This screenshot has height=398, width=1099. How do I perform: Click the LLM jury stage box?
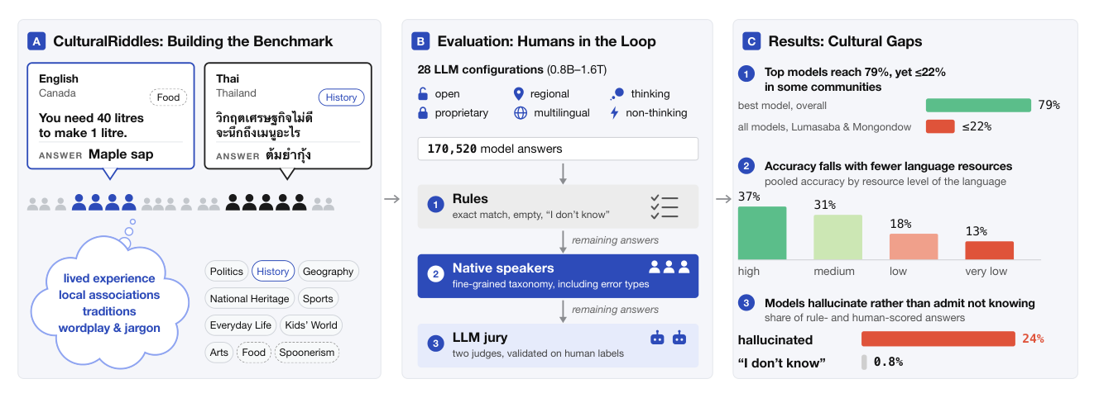coord(558,345)
